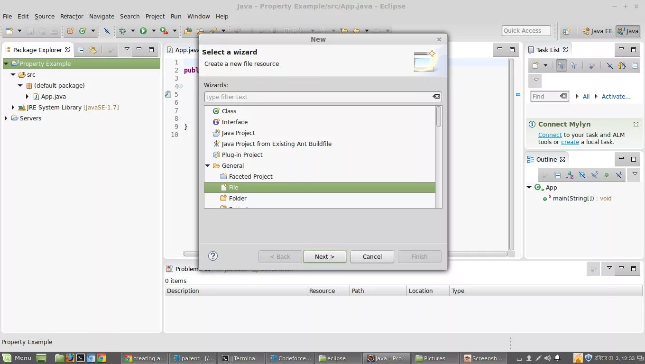This screenshot has height=364, width=645.
Task: Collapse All in Task List toolbar
Action: tap(635, 66)
